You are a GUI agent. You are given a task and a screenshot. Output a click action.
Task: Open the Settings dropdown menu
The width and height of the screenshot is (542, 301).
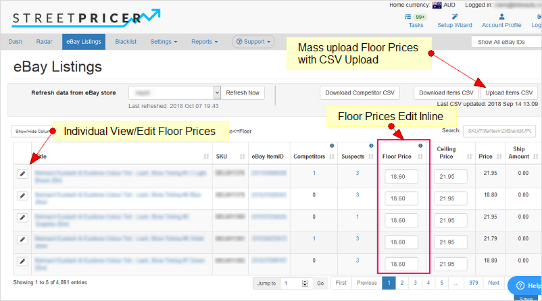point(164,42)
